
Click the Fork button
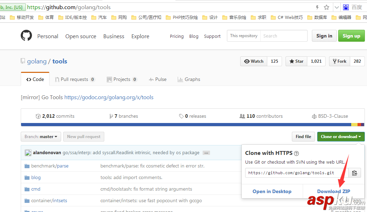(x=339, y=61)
